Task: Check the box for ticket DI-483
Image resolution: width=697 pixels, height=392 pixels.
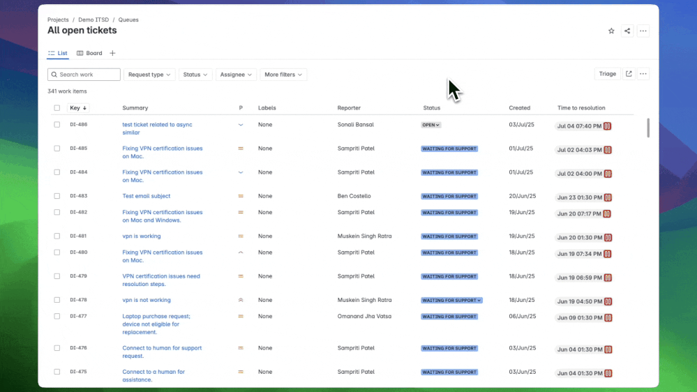Action: (x=57, y=196)
